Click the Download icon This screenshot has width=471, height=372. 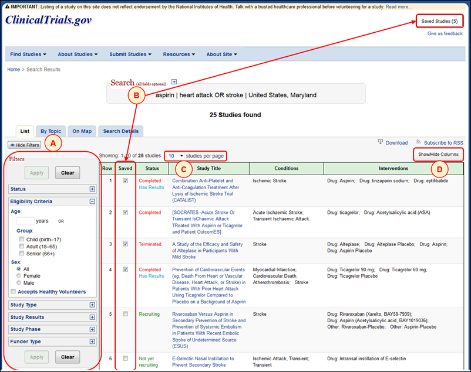(381, 142)
